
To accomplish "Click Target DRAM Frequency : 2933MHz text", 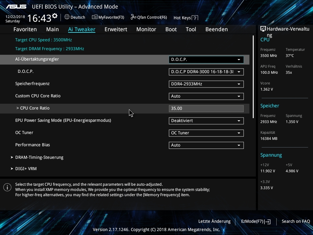I will (50, 49).
